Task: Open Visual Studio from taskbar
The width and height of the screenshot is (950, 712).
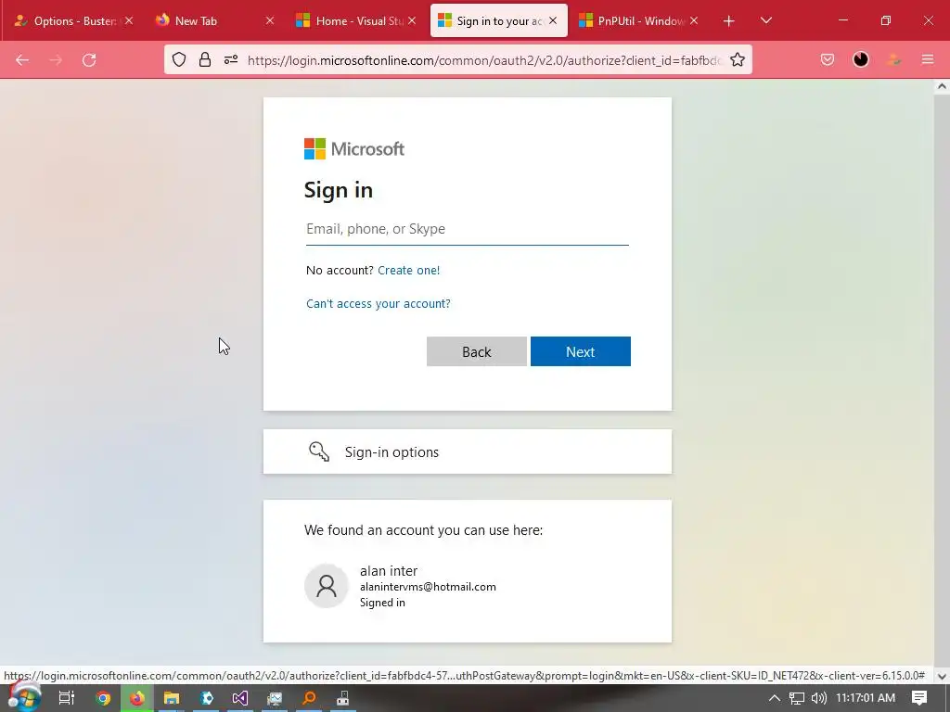Action: click(240, 698)
